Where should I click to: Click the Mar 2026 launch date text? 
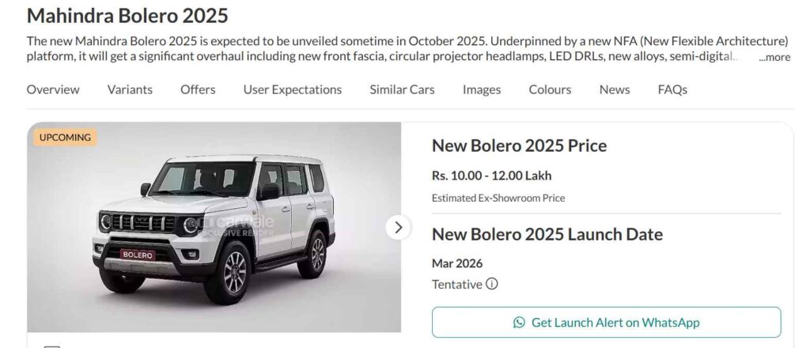coord(457,263)
